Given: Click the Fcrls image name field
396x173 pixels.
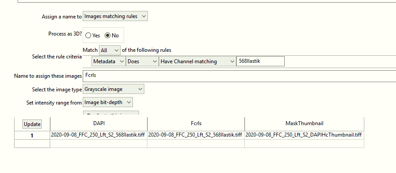Looking at the screenshot, I should point(239,76).
